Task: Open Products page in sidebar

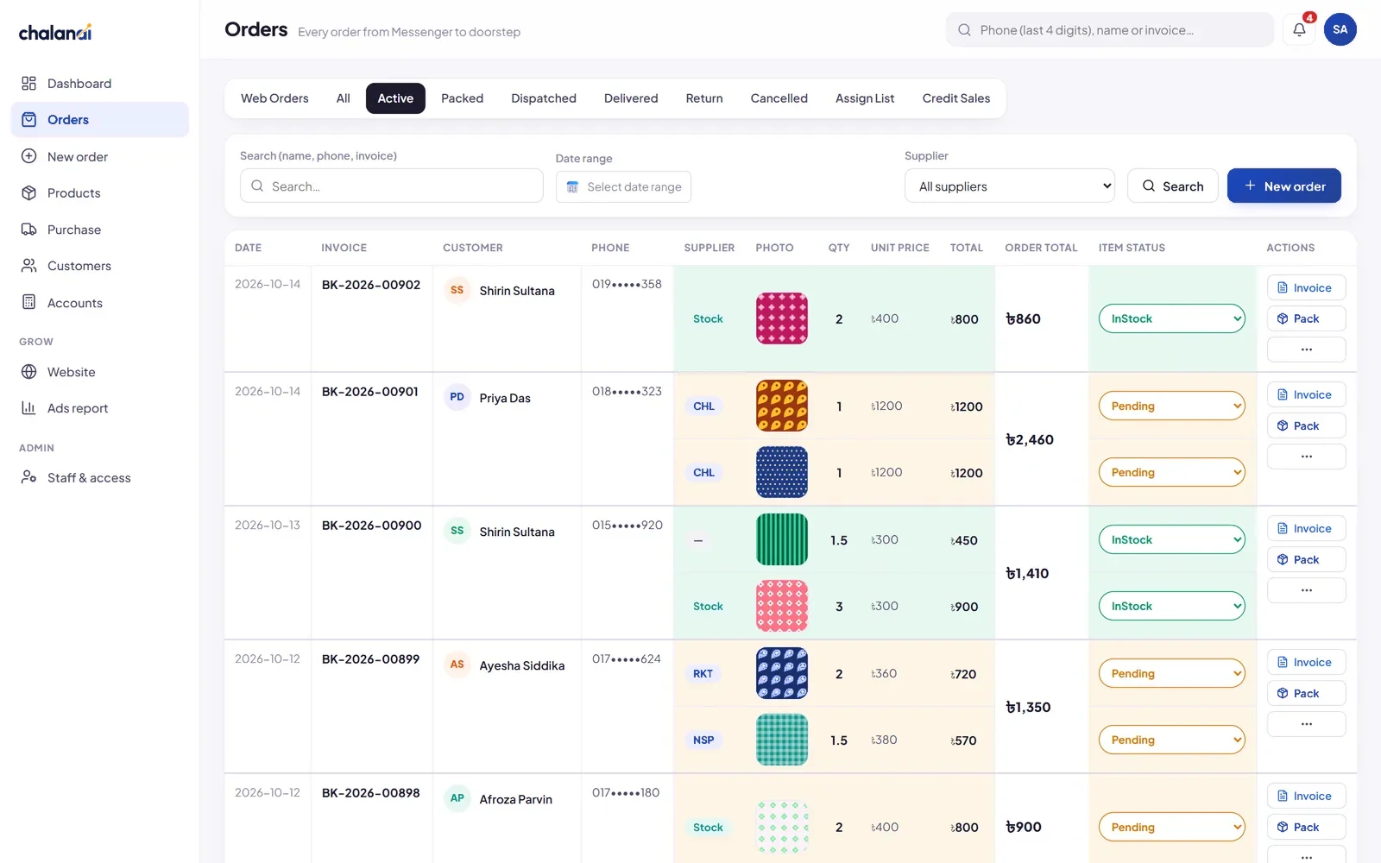Action: coord(99,193)
